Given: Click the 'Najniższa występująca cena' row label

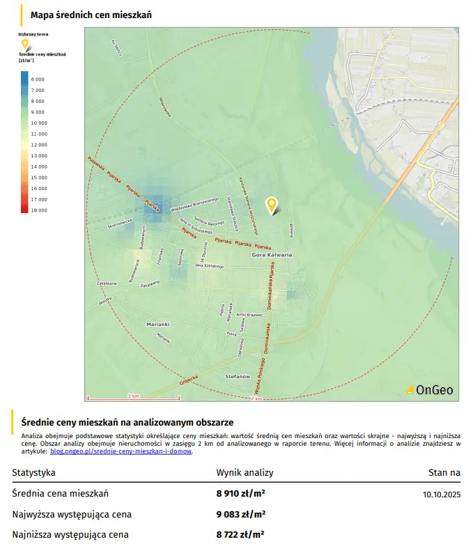Looking at the screenshot, I should pos(70,535).
